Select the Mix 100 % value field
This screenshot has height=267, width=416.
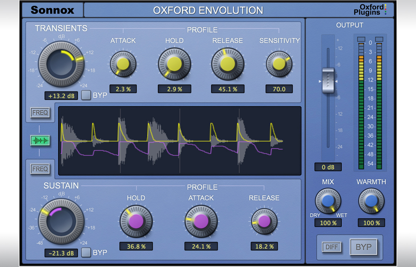pos(328,223)
